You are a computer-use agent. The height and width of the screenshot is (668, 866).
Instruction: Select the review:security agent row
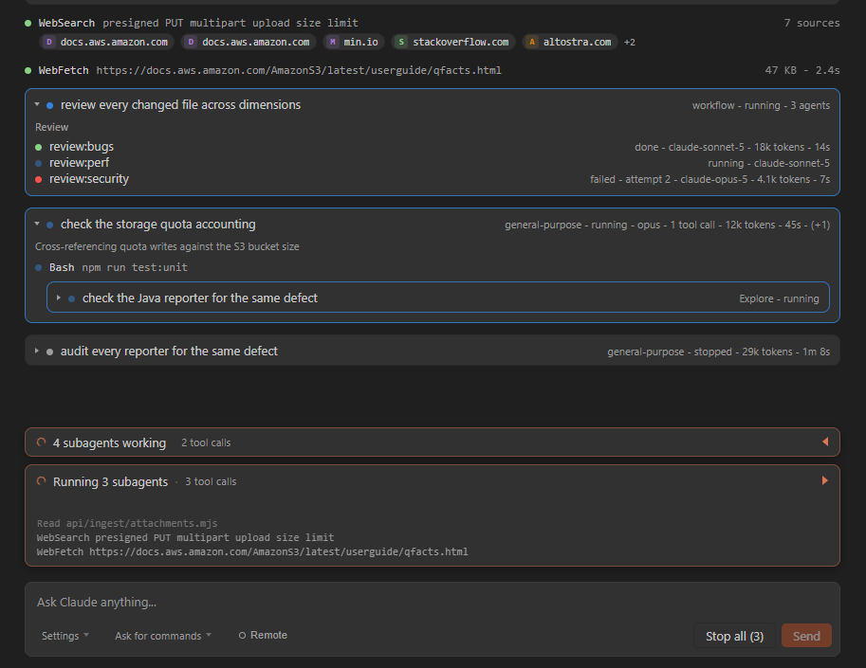(x=433, y=179)
